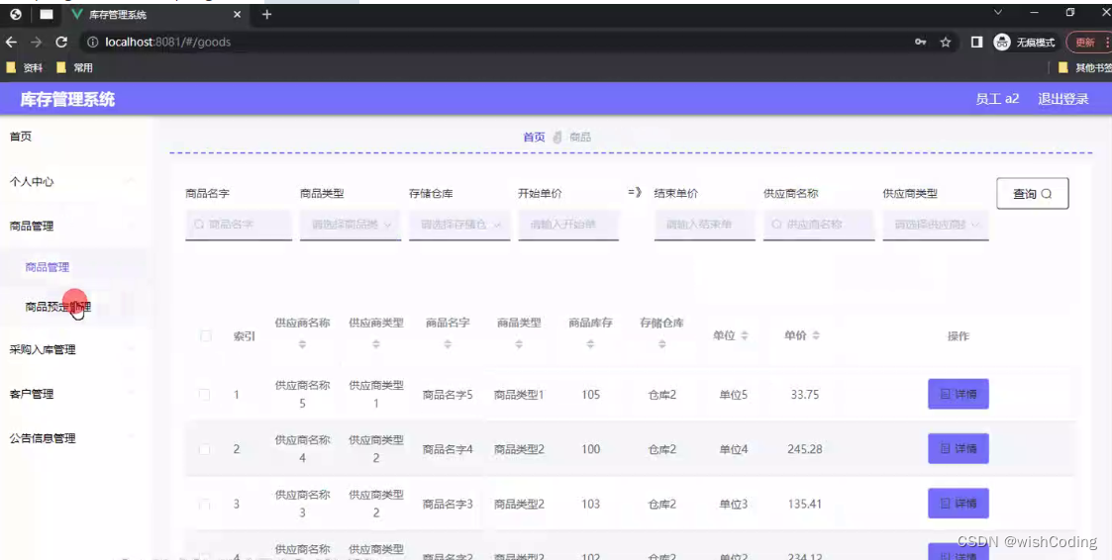Sort table by 存储仓库 column
1112x560 pixels.
click(661, 344)
